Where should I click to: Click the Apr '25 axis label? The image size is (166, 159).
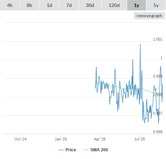click(100, 139)
